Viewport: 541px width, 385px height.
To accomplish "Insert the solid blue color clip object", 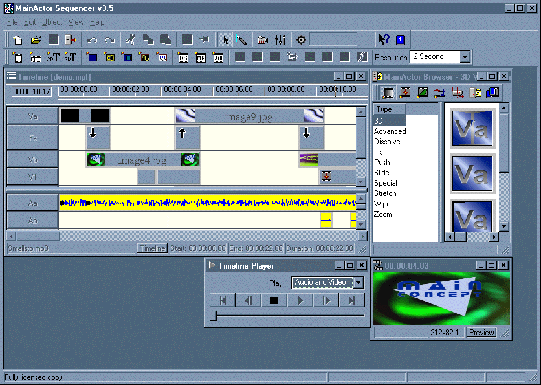I will 92,57.
